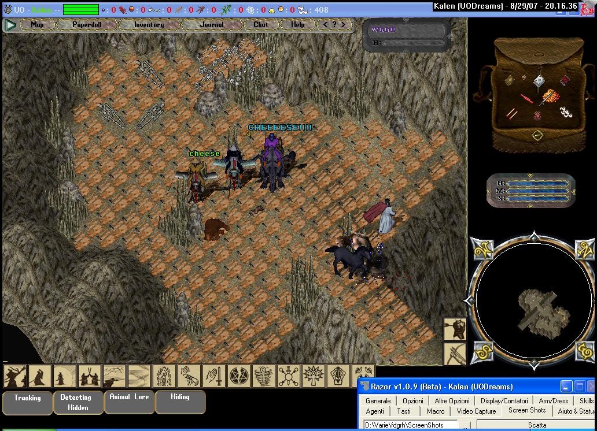Select the red flute-like item in backpack
The height and width of the screenshot is (431, 597).
tap(527, 99)
